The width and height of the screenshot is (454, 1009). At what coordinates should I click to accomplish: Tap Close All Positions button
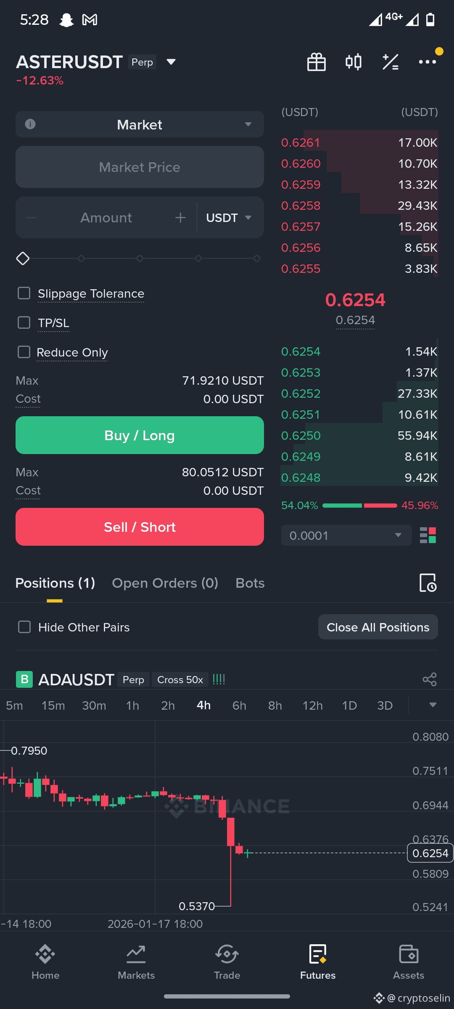pos(378,627)
